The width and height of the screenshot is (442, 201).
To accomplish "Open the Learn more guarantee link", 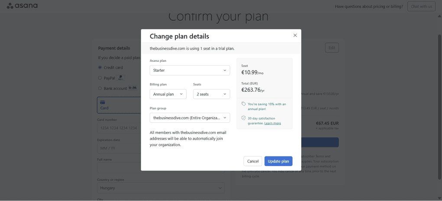I will 273,123.
